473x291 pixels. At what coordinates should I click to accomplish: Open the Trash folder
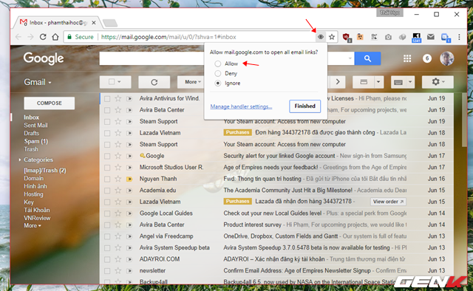pyautogui.click(x=31, y=149)
